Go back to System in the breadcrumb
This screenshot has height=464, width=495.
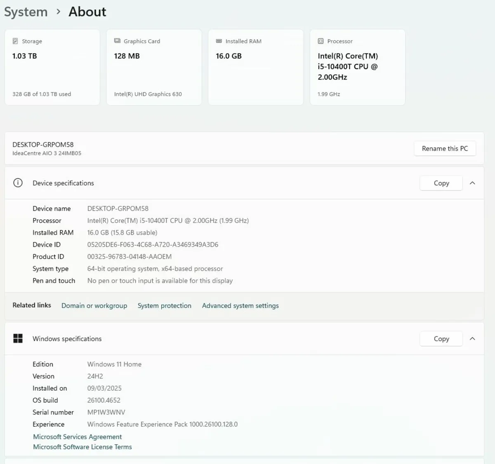pos(26,12)
